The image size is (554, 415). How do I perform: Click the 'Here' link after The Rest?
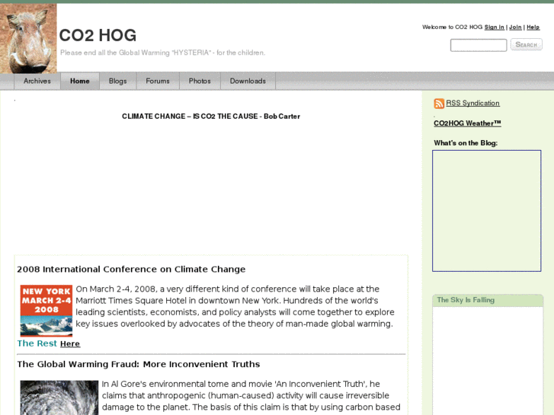click(x=70, y=343)
